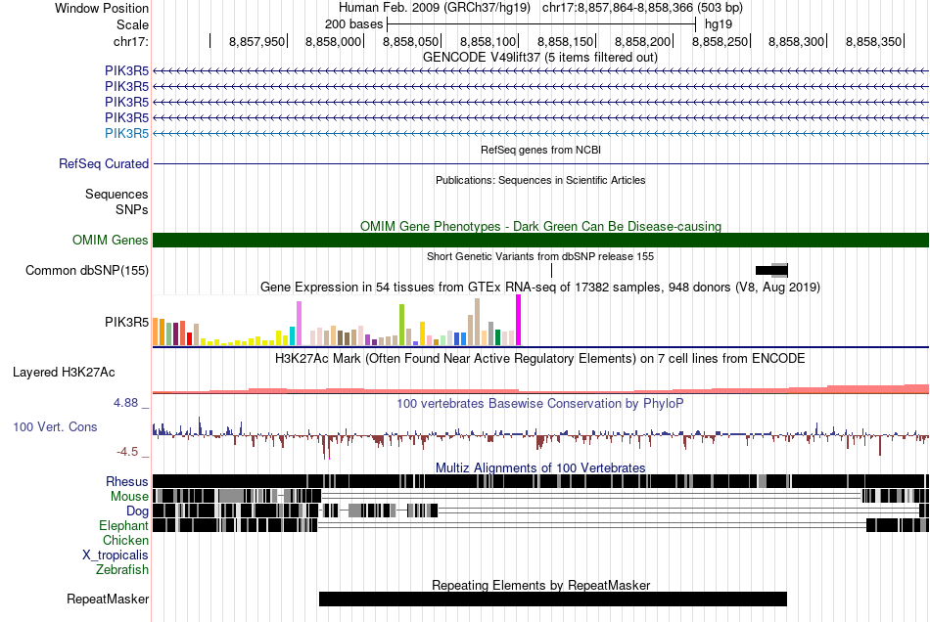Open the H3K27Ac Mark ENCODE track title
The image size is (930, 622).
click(x=539, y=358)
